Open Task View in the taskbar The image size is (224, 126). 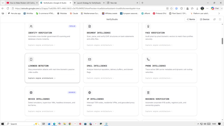coord(44,124)
